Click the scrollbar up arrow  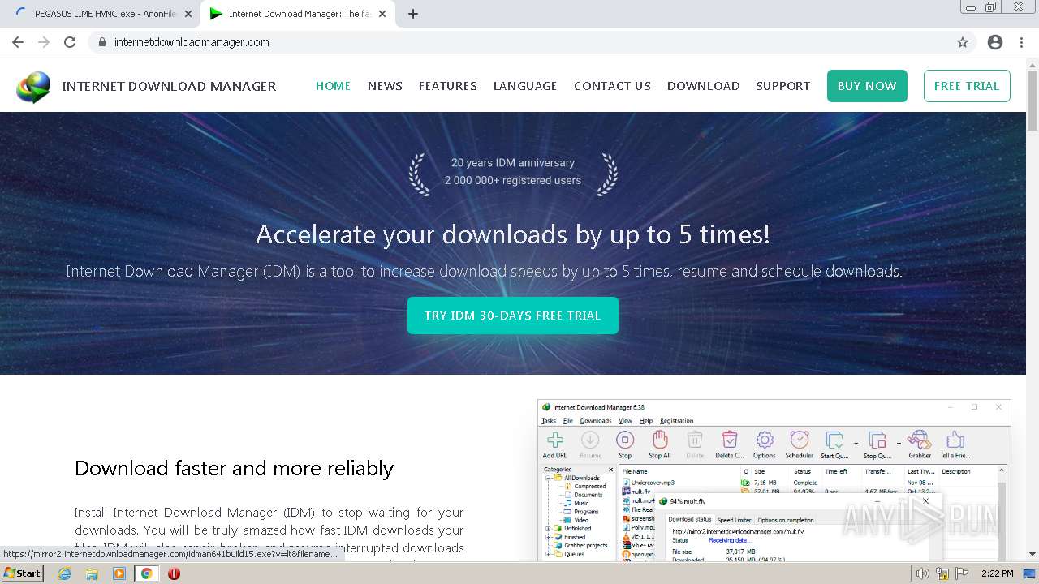[x=1033, y=64]
